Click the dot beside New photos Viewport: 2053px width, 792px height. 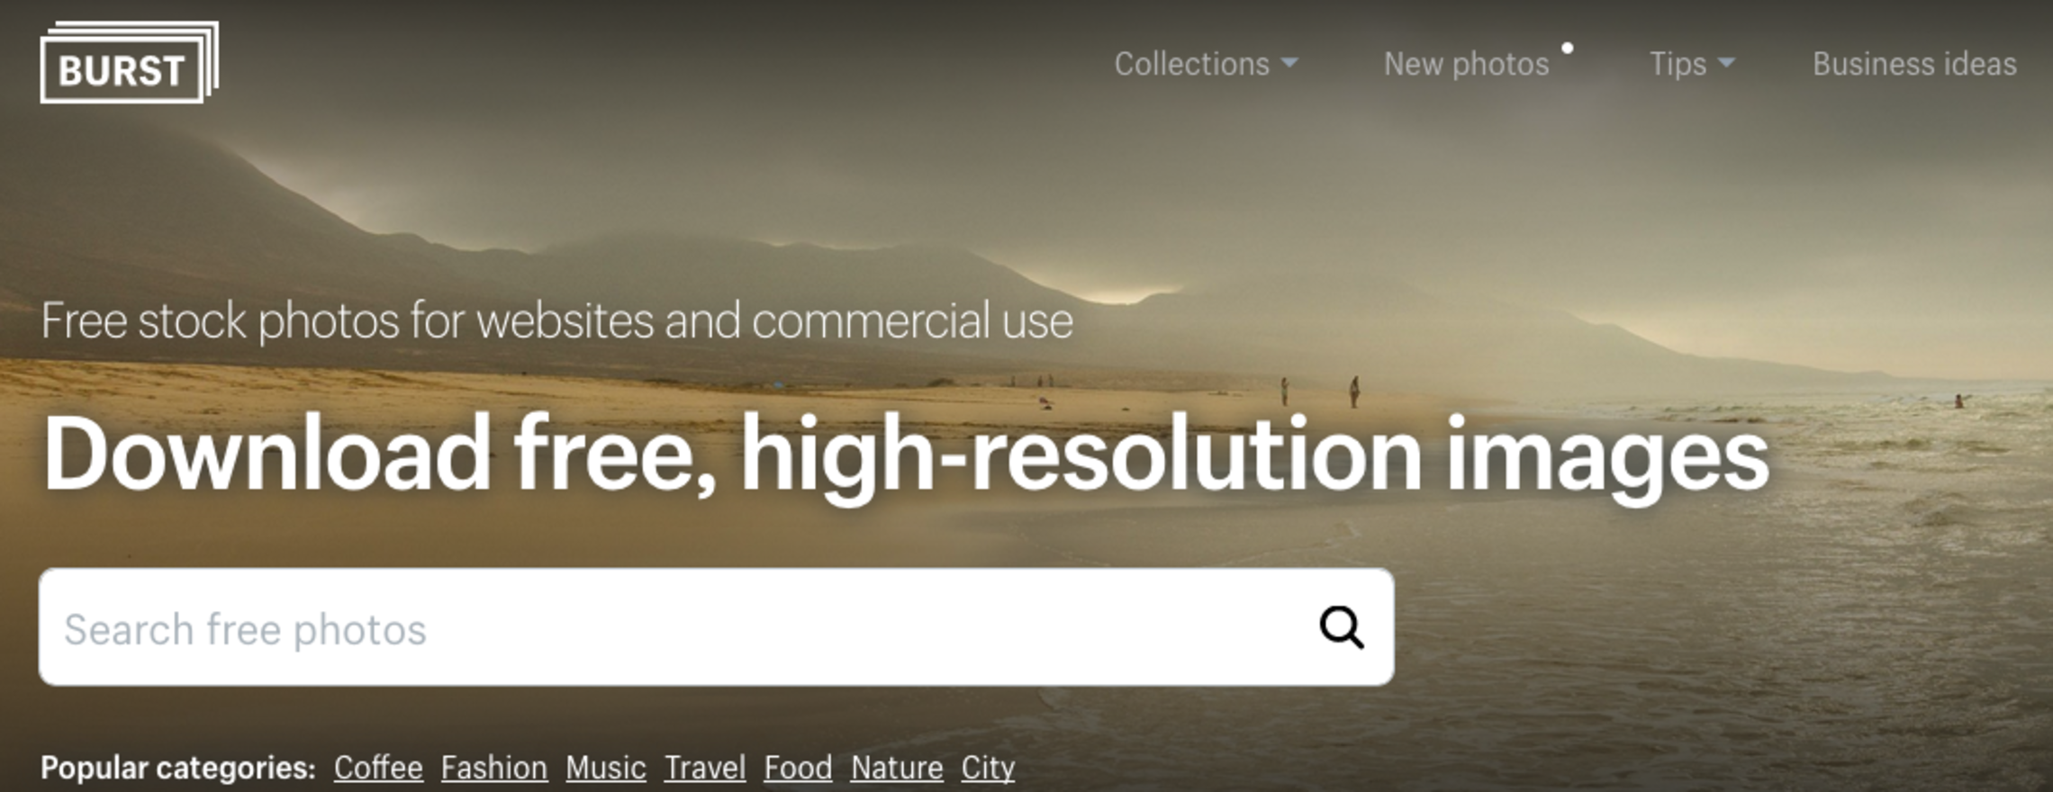pyautogui.click(x=1568, y=49)
